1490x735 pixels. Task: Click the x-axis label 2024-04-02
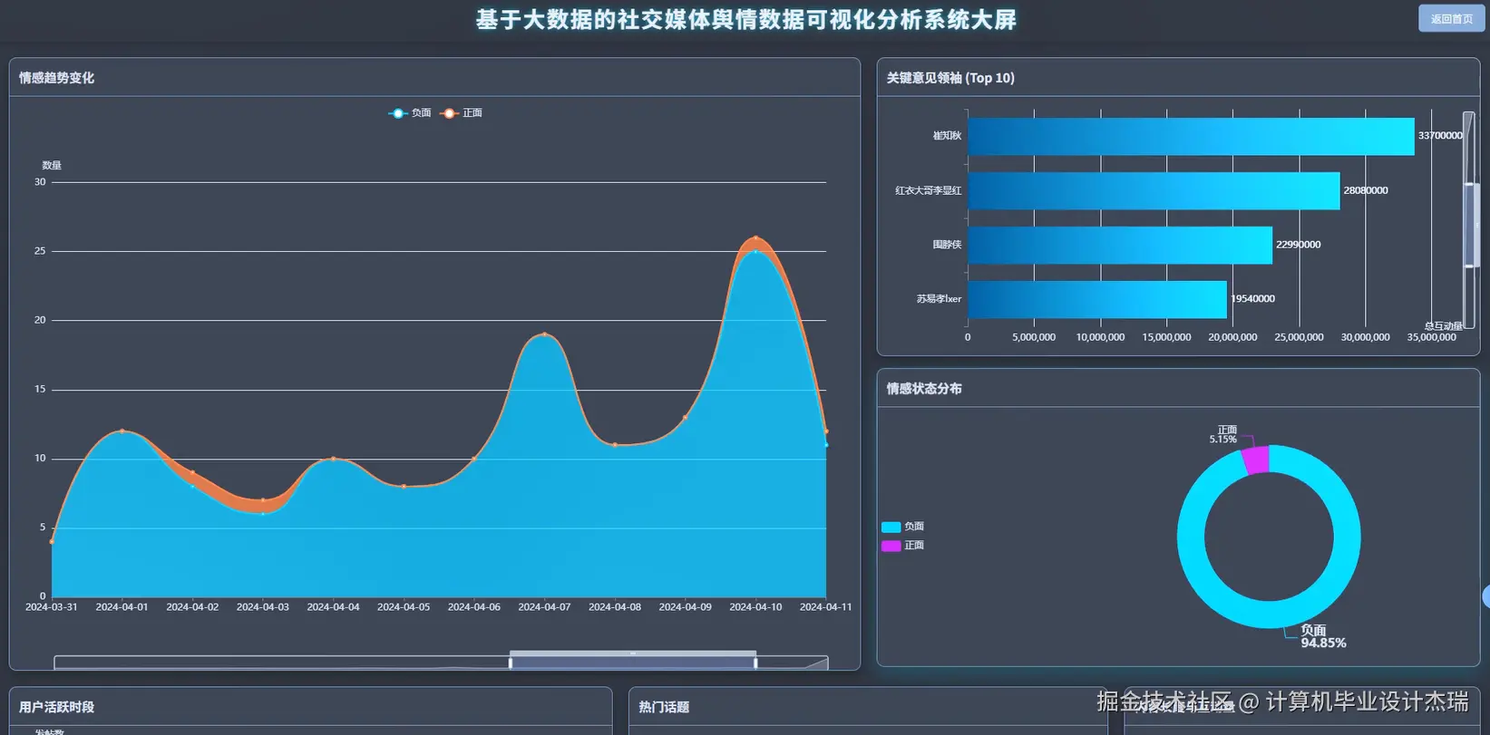(x=192, y=607)
